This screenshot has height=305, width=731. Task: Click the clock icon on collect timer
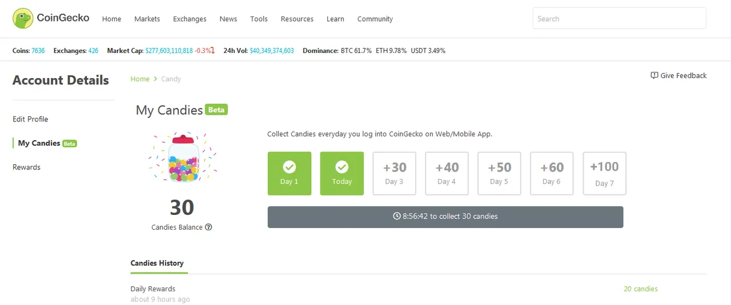pyautogui.click(x=397, y=217)
